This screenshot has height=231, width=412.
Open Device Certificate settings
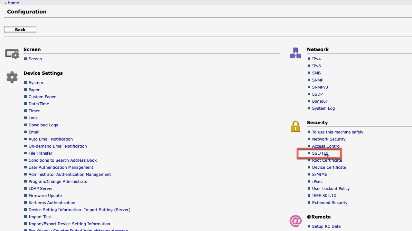[329, 167]
